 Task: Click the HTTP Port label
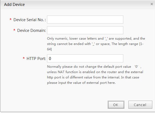36,59
